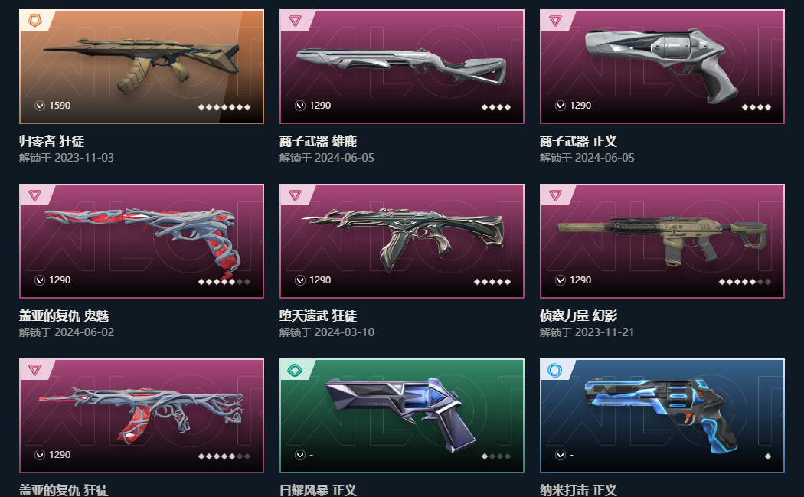Open the 离子武器 雄鹿 weapon image
804x497 pixels.
pos(402,67)
